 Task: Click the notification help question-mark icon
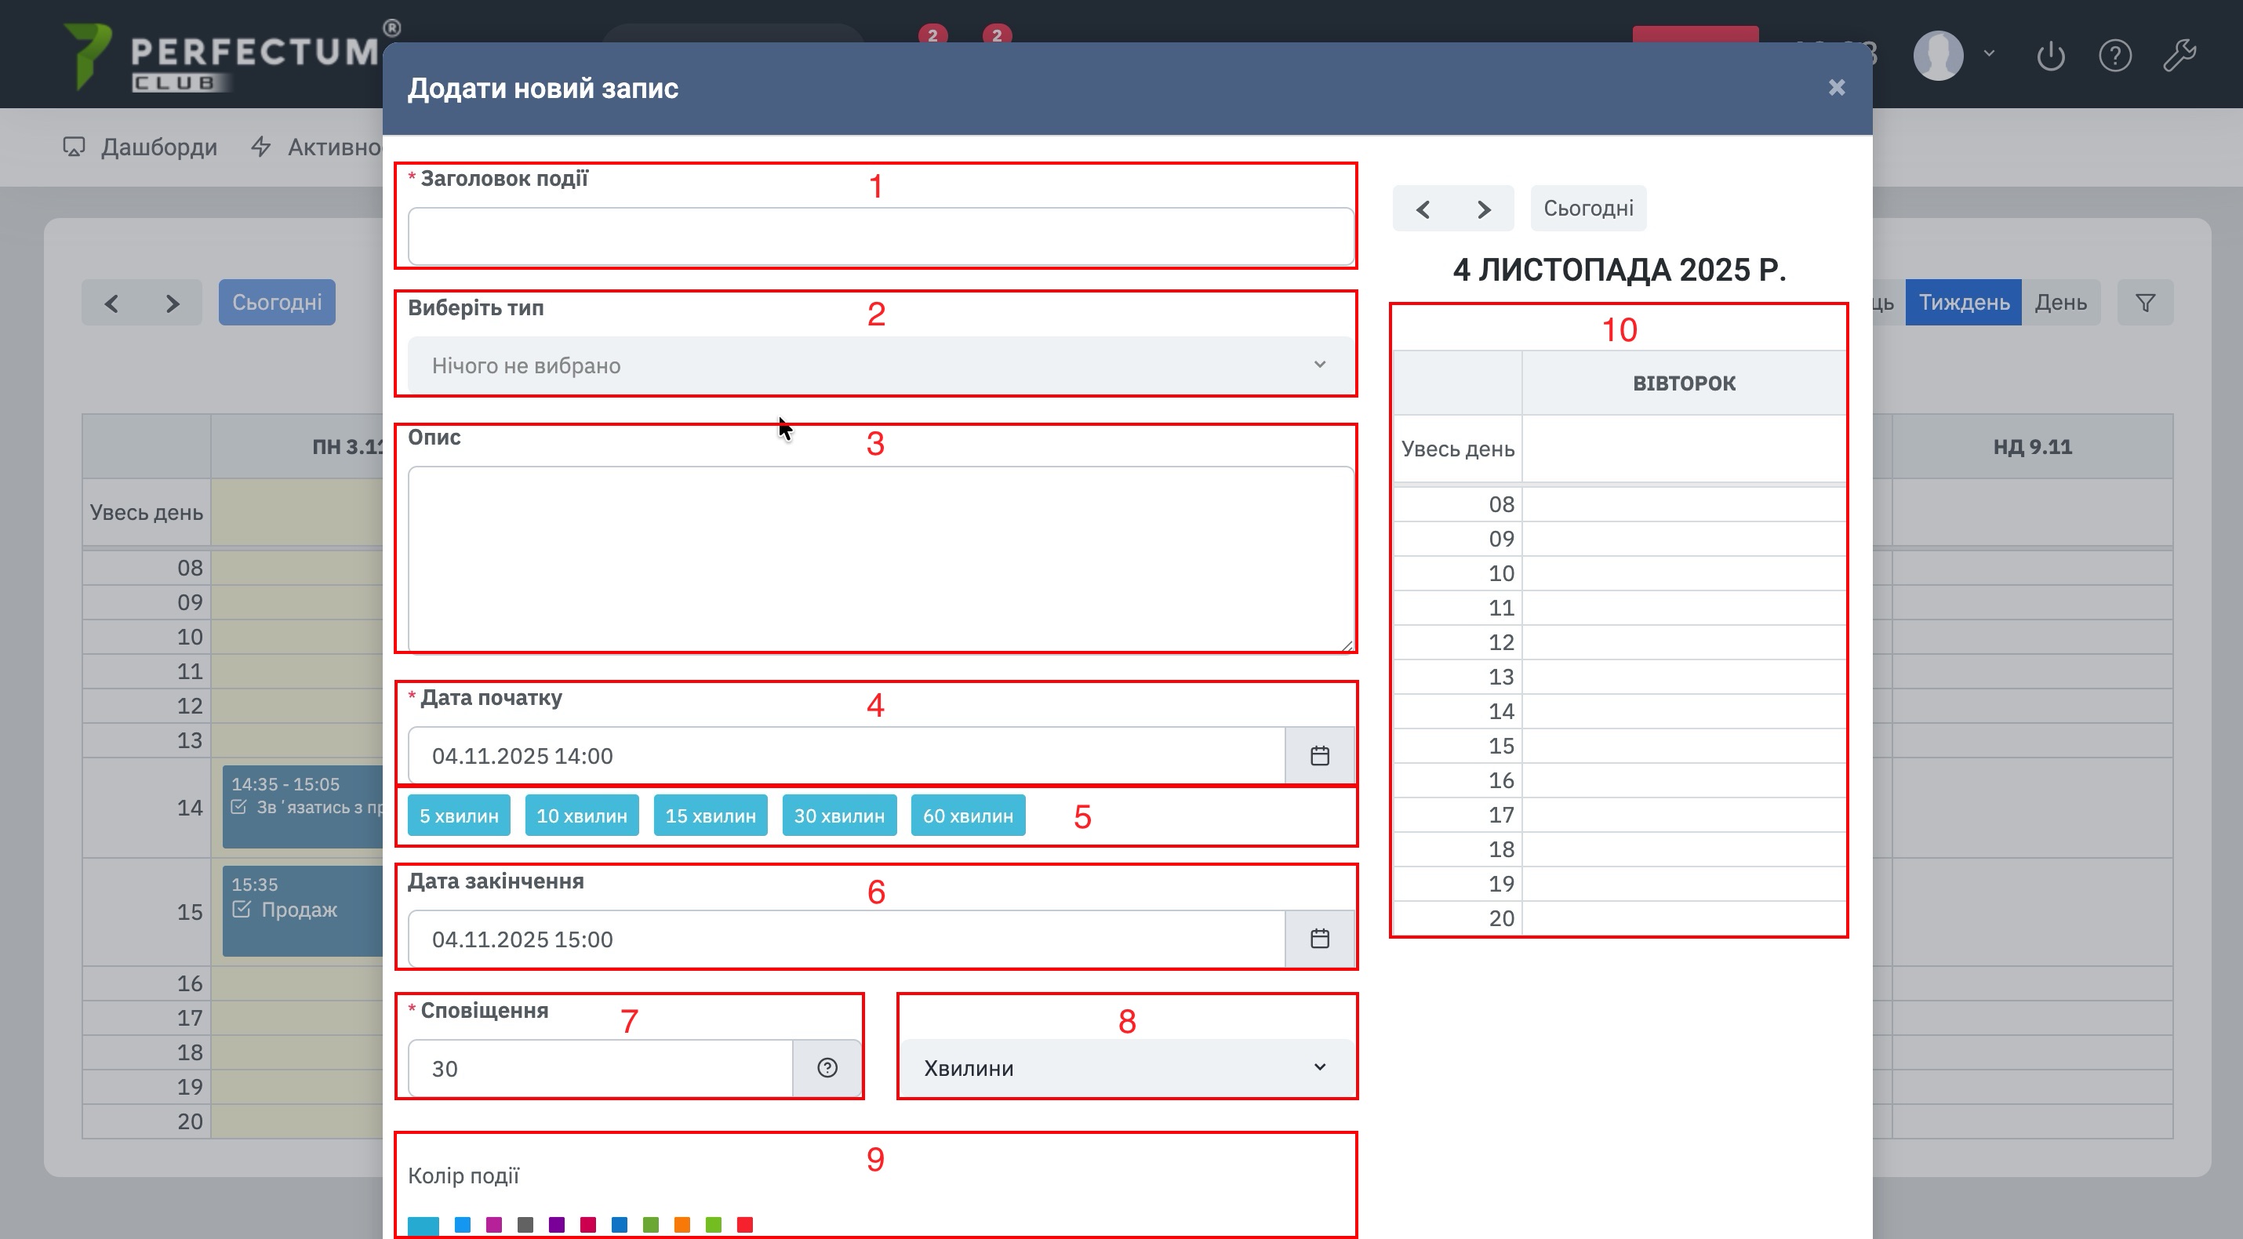(827, 1067)
